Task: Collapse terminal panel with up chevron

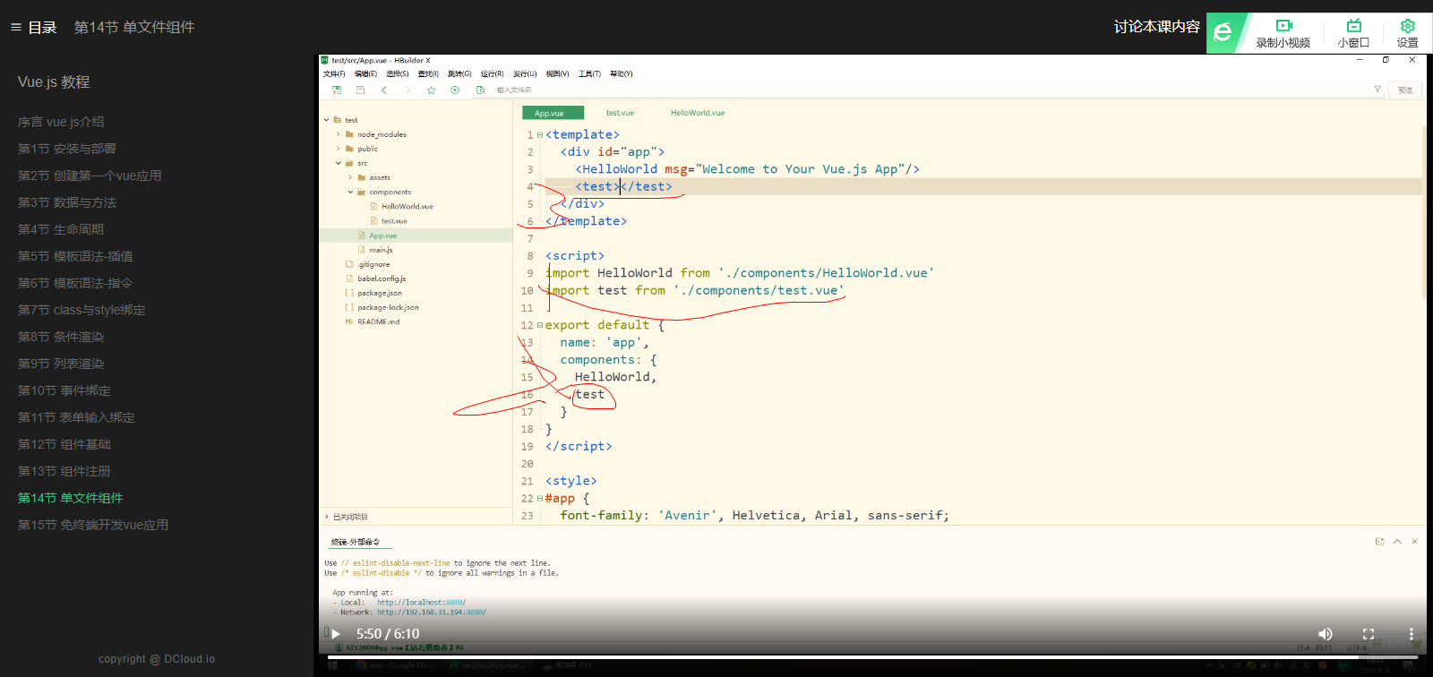Action: click(1397, 542)
